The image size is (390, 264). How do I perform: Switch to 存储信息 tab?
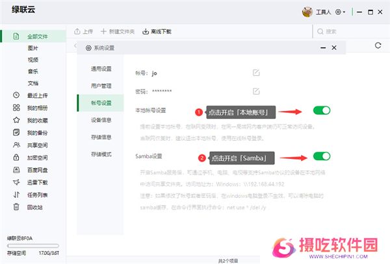[101, 138]
